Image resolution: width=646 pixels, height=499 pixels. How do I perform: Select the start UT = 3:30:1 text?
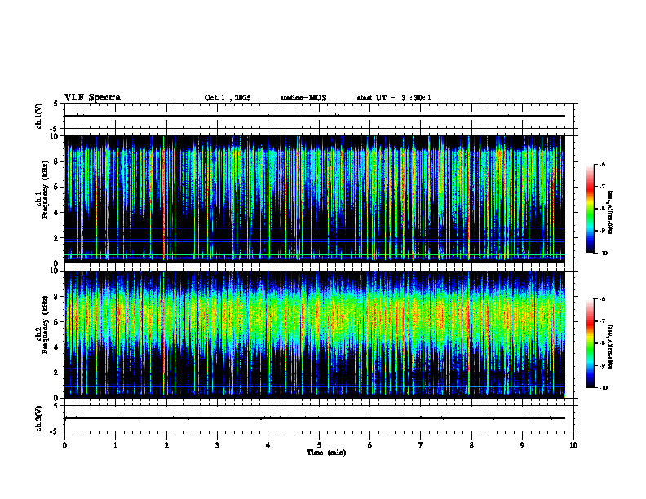394,98
